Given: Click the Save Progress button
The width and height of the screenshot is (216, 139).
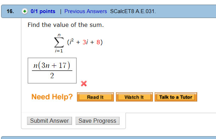Looking at the screenshot, I should pyautogui.click(x=98, y=121).
